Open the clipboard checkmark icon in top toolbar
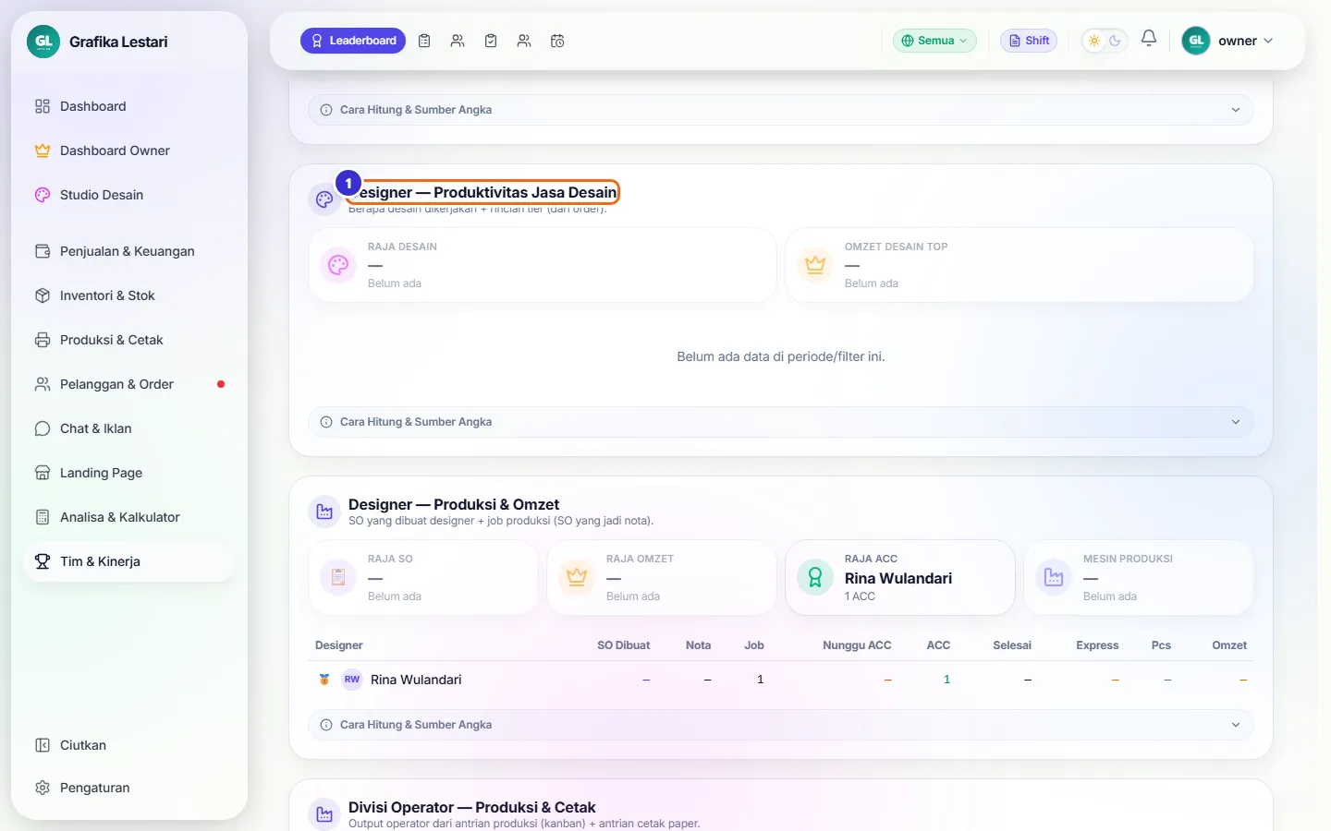This screenshot has width=1331, height=831. pyautogui.click(x=491, y=41)
